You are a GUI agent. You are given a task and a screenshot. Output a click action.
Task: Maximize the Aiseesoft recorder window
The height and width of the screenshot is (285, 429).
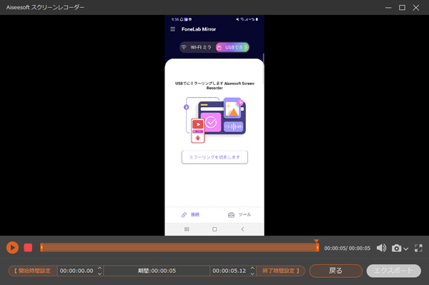point(402,7)
